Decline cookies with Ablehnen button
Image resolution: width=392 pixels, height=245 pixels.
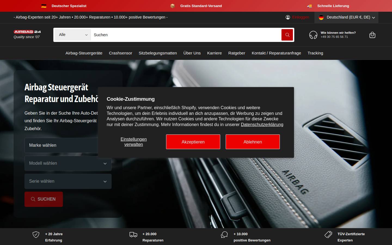pos(253,142)
